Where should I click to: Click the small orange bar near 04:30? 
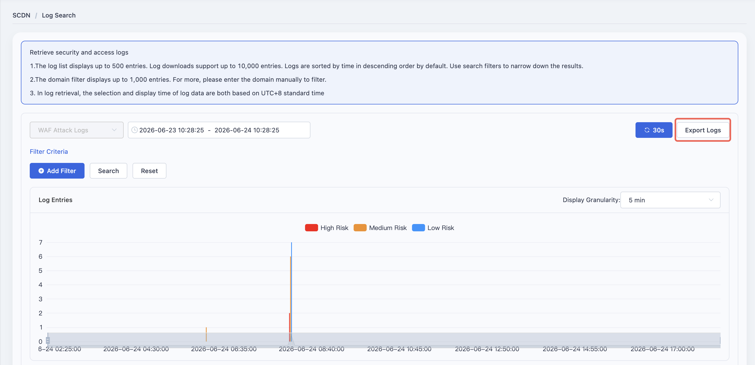pyautogui.click(x=206, y=334)
